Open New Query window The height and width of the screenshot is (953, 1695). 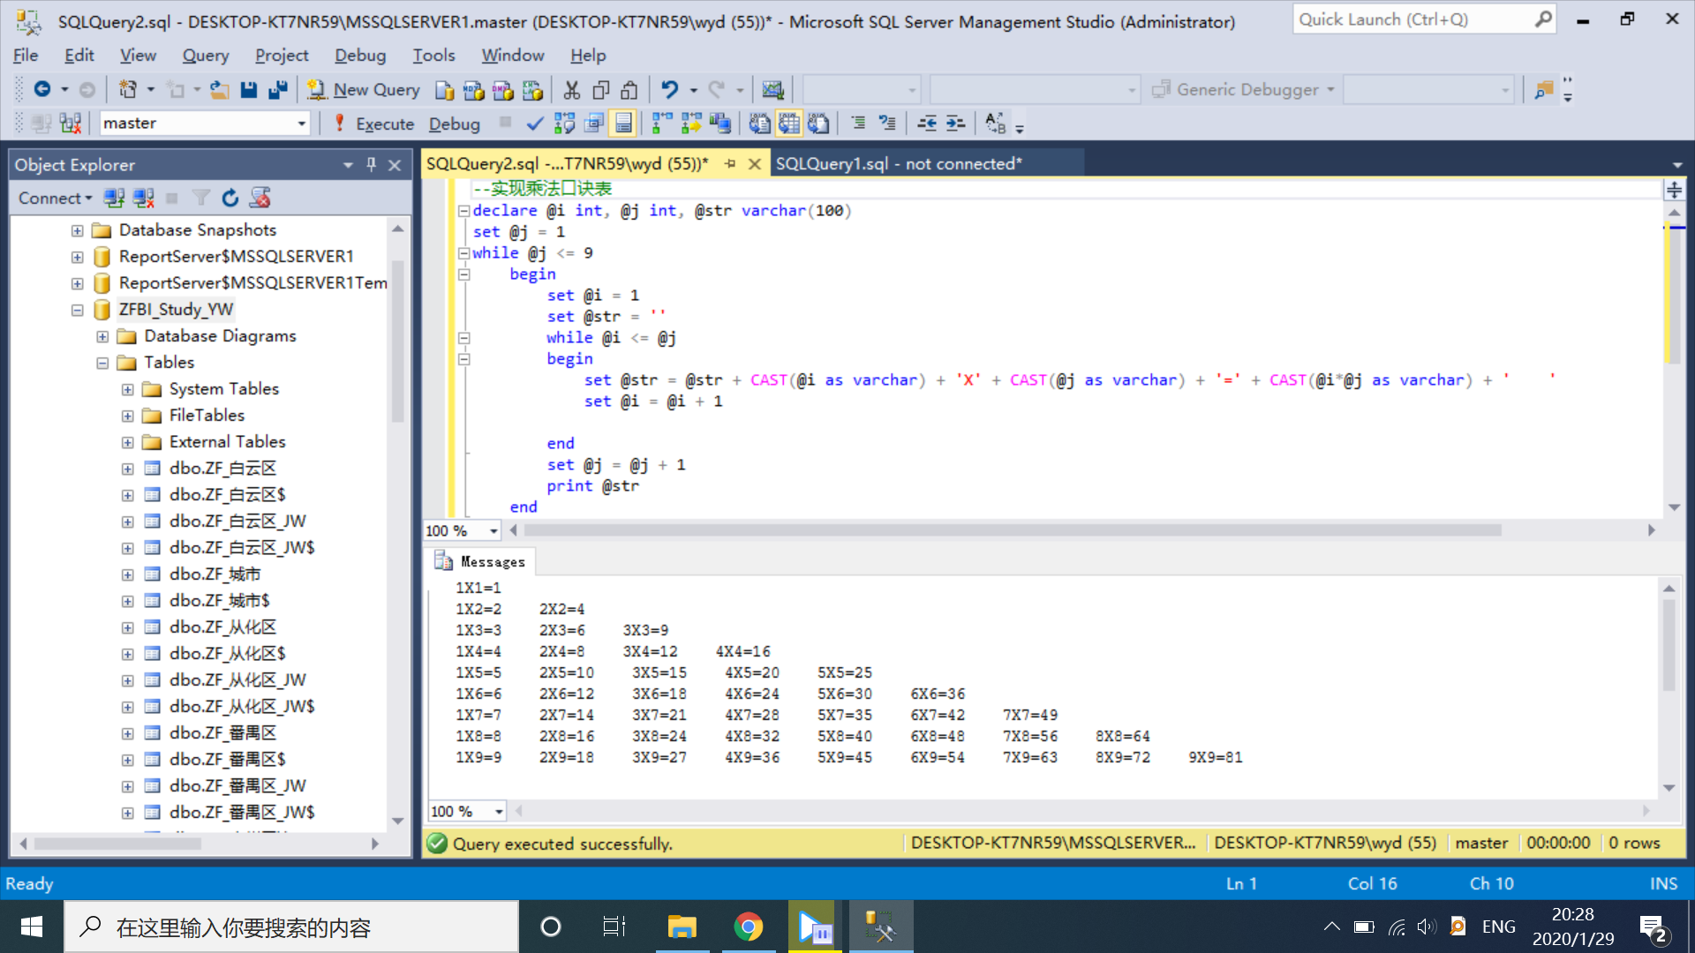pyautogui.click(x=364, y=89)
